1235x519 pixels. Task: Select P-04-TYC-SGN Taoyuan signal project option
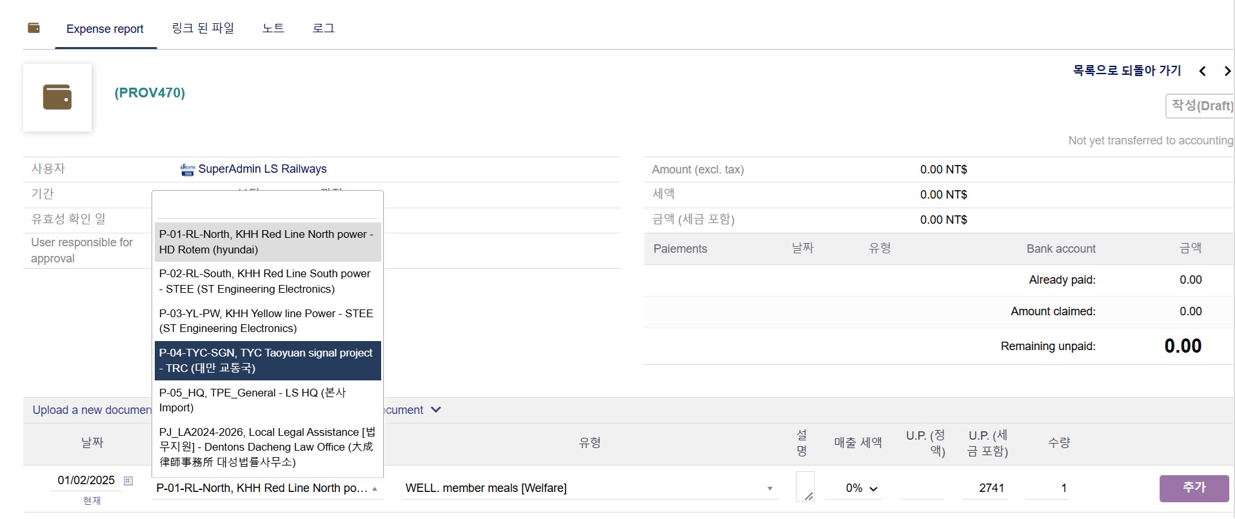(267, 360)
